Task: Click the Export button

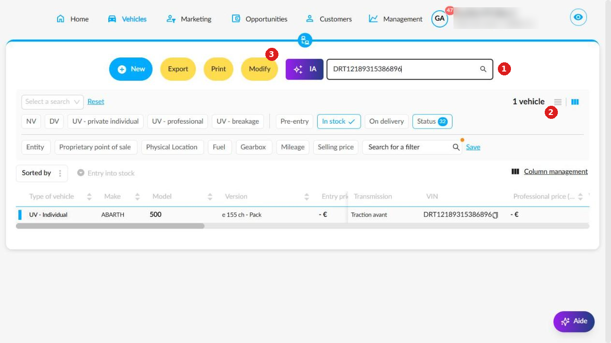Action: (178, 69)
